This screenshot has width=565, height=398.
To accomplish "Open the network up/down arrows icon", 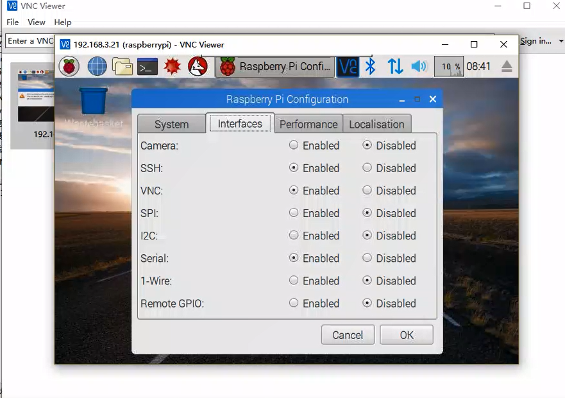I will click(x=395, y=66).
